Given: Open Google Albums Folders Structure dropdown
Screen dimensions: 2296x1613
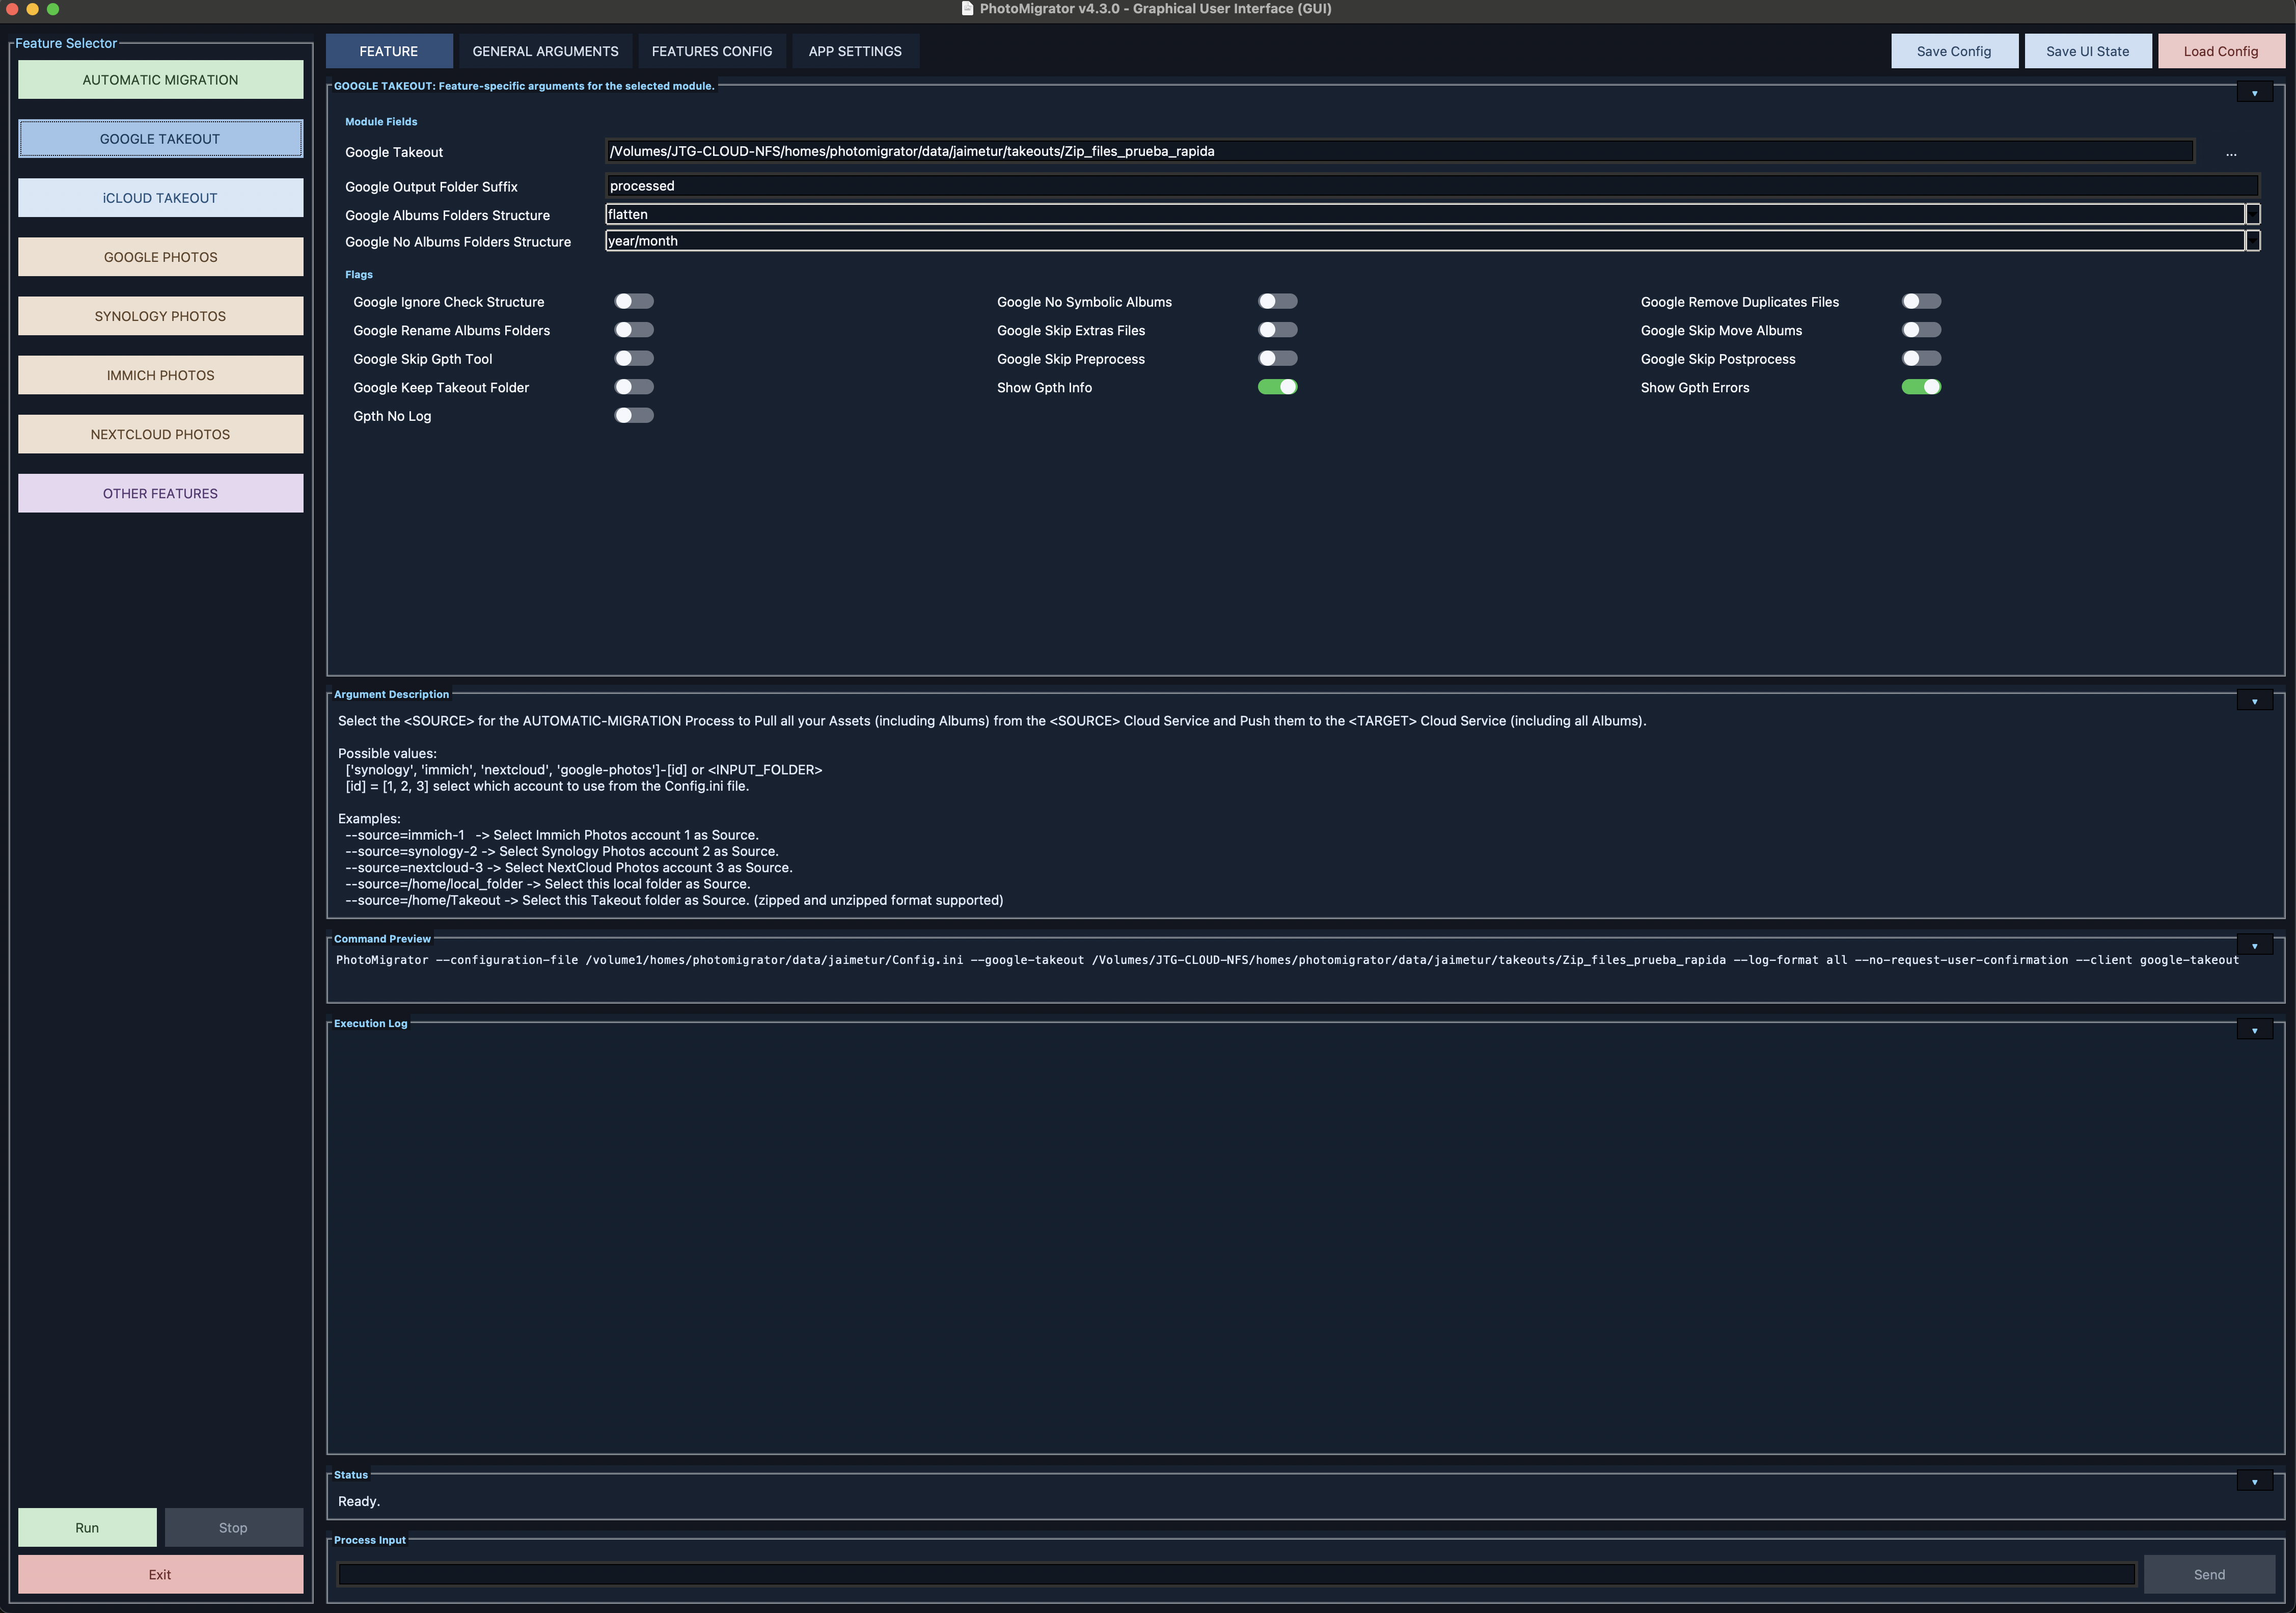Looking at the screenshot, I should click(2253, 214).
